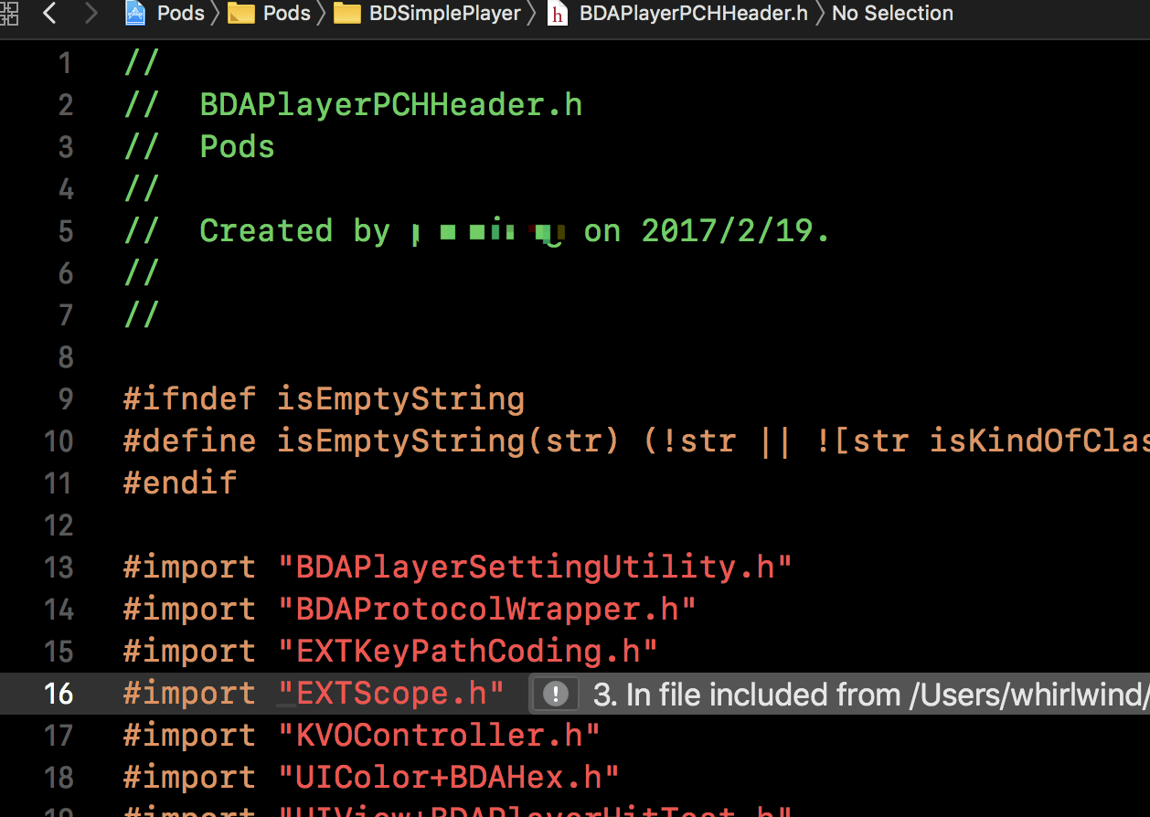This screenshot has height=817, width=1150.
Task: Click the 'Pods' comment on line 3
Action: [237, 147]
